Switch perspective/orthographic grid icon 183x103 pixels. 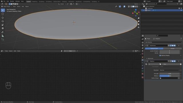coord(138,27)
